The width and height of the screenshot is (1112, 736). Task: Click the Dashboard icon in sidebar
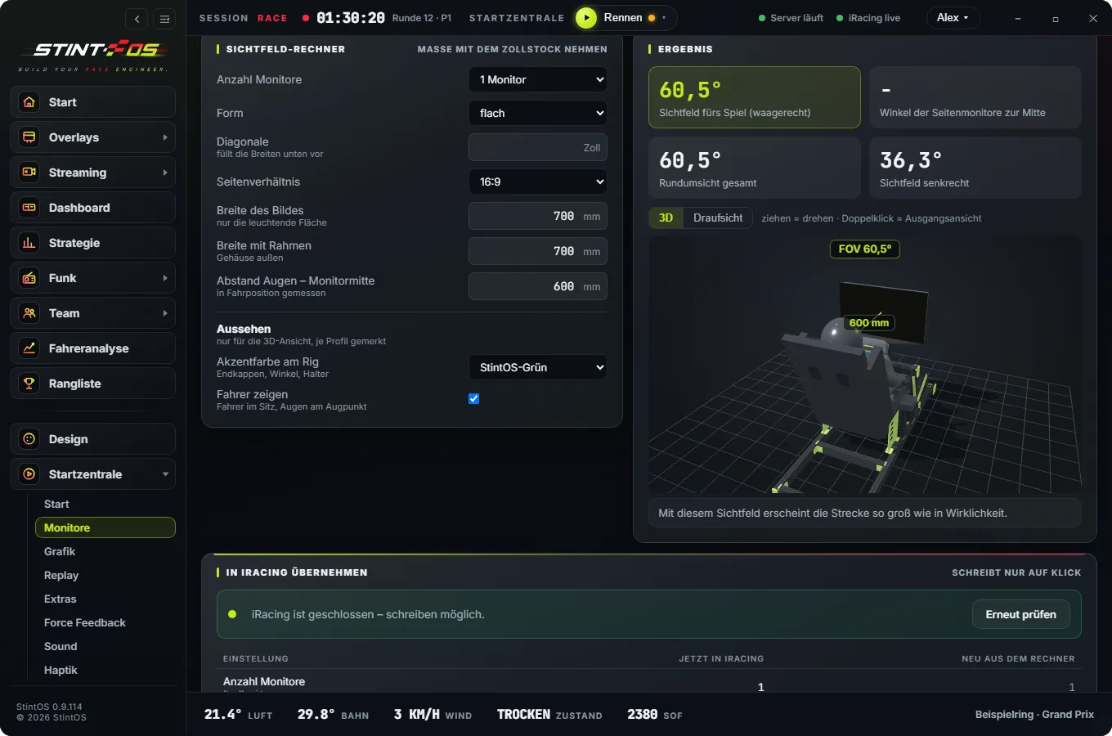coord(29,208)
